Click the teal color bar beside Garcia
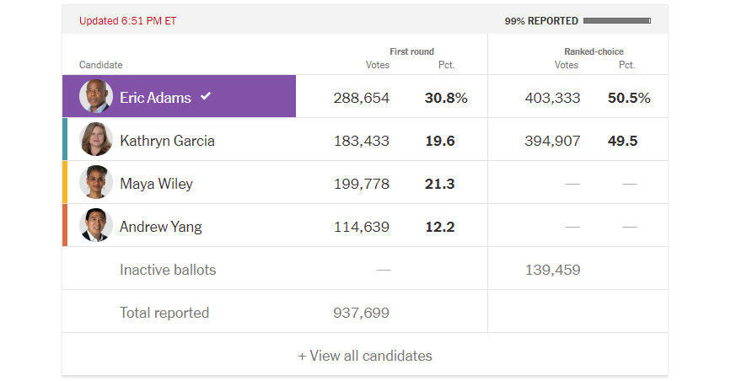This screenshot has width=747, height=381. pyautogui.click(x=65, y=140)
